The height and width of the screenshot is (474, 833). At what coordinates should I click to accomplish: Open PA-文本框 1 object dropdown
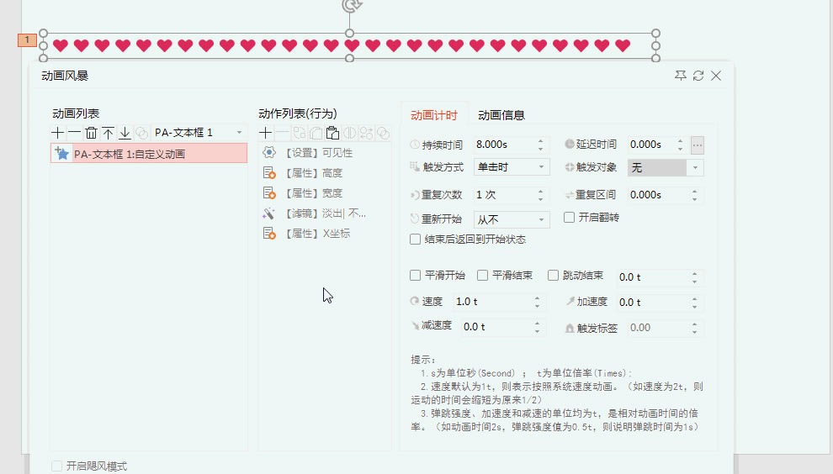(199, 133)
